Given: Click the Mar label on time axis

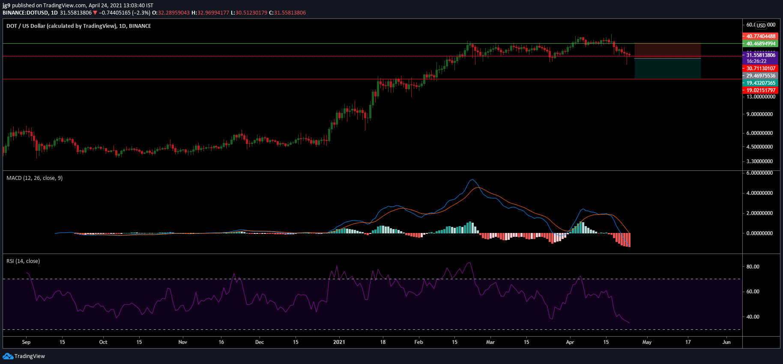Looking at the screenshot, I should coord(490,342).
